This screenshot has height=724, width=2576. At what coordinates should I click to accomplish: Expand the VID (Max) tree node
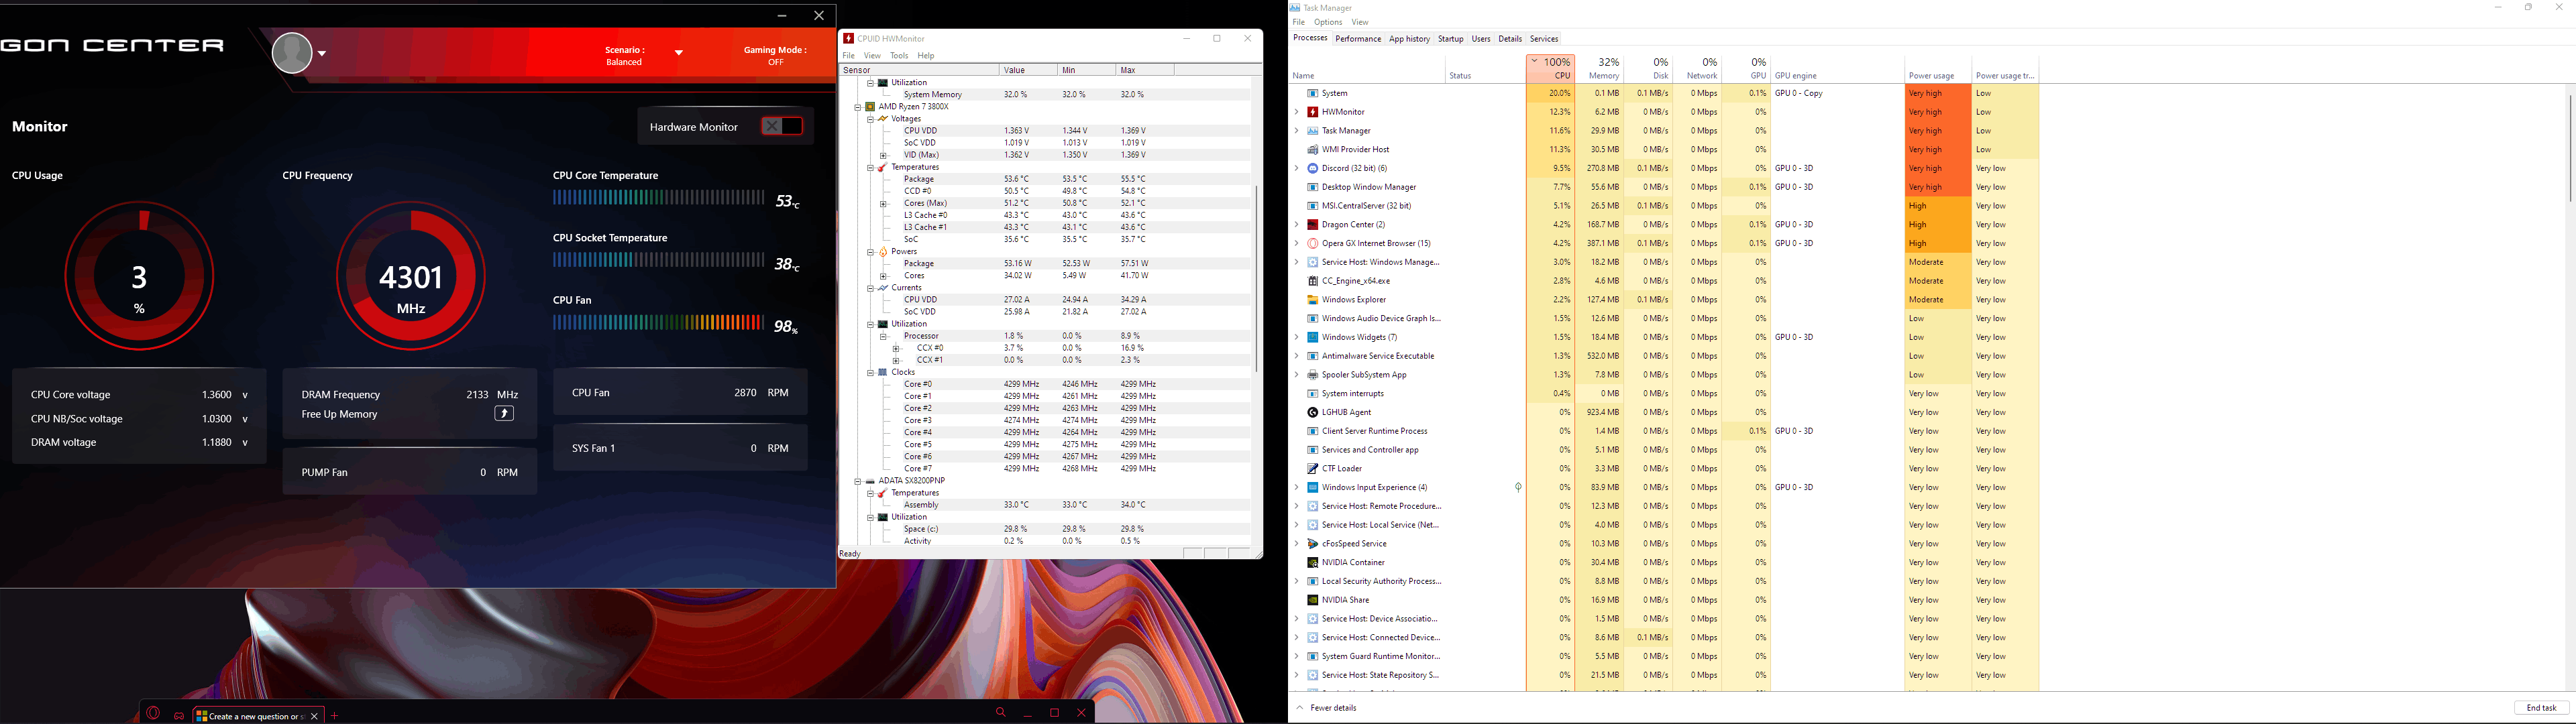pyautogui.click(x=883, y=155)
